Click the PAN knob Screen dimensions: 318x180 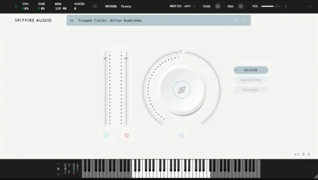tap(241, 6)
